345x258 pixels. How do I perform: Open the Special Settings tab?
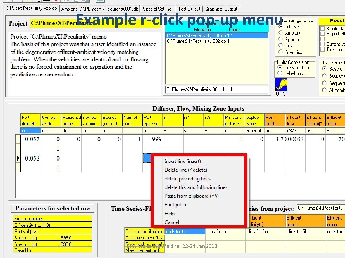[158, 9]
